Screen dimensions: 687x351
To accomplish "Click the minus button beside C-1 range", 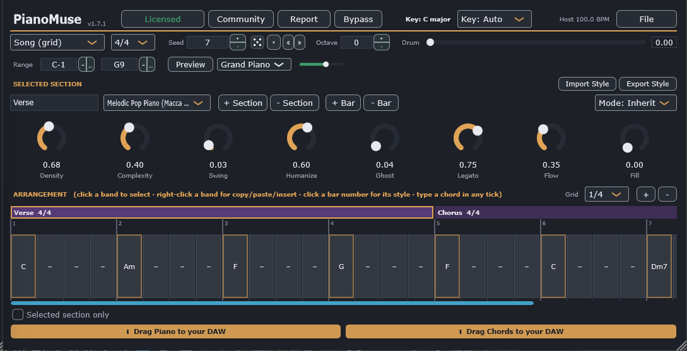I will (x=83, y=65).
